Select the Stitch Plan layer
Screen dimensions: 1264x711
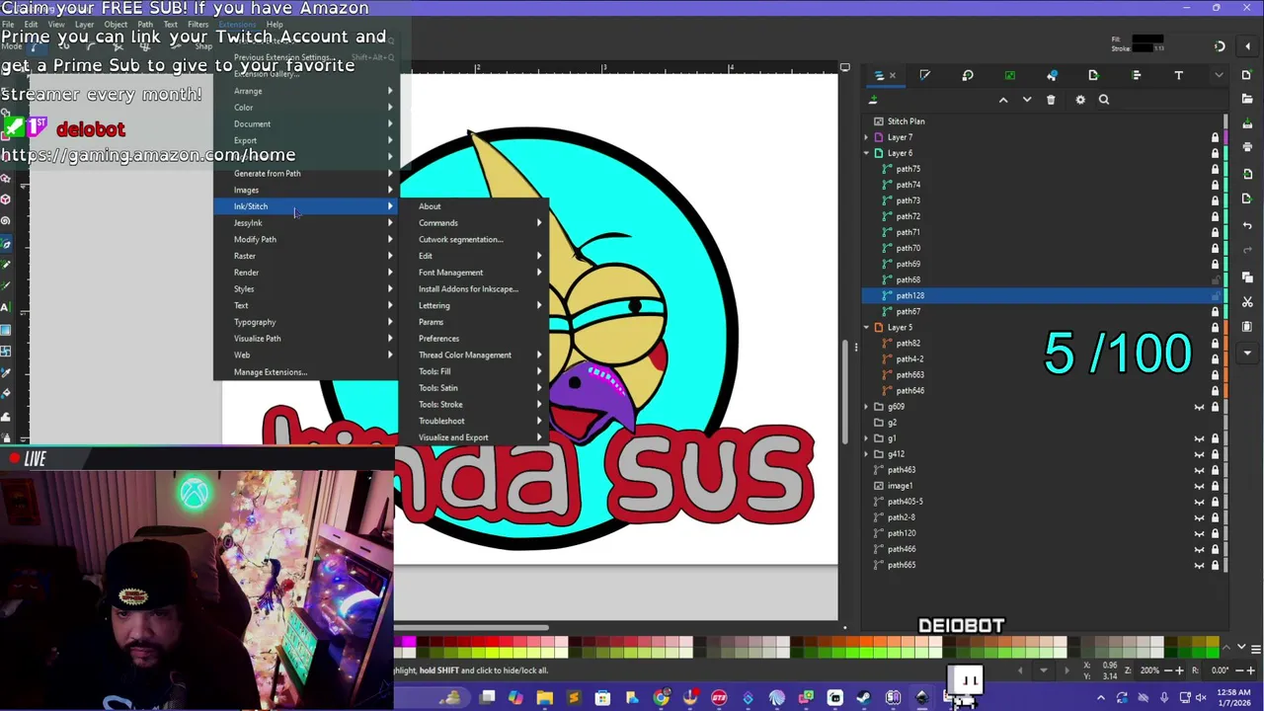click(906, 121)
